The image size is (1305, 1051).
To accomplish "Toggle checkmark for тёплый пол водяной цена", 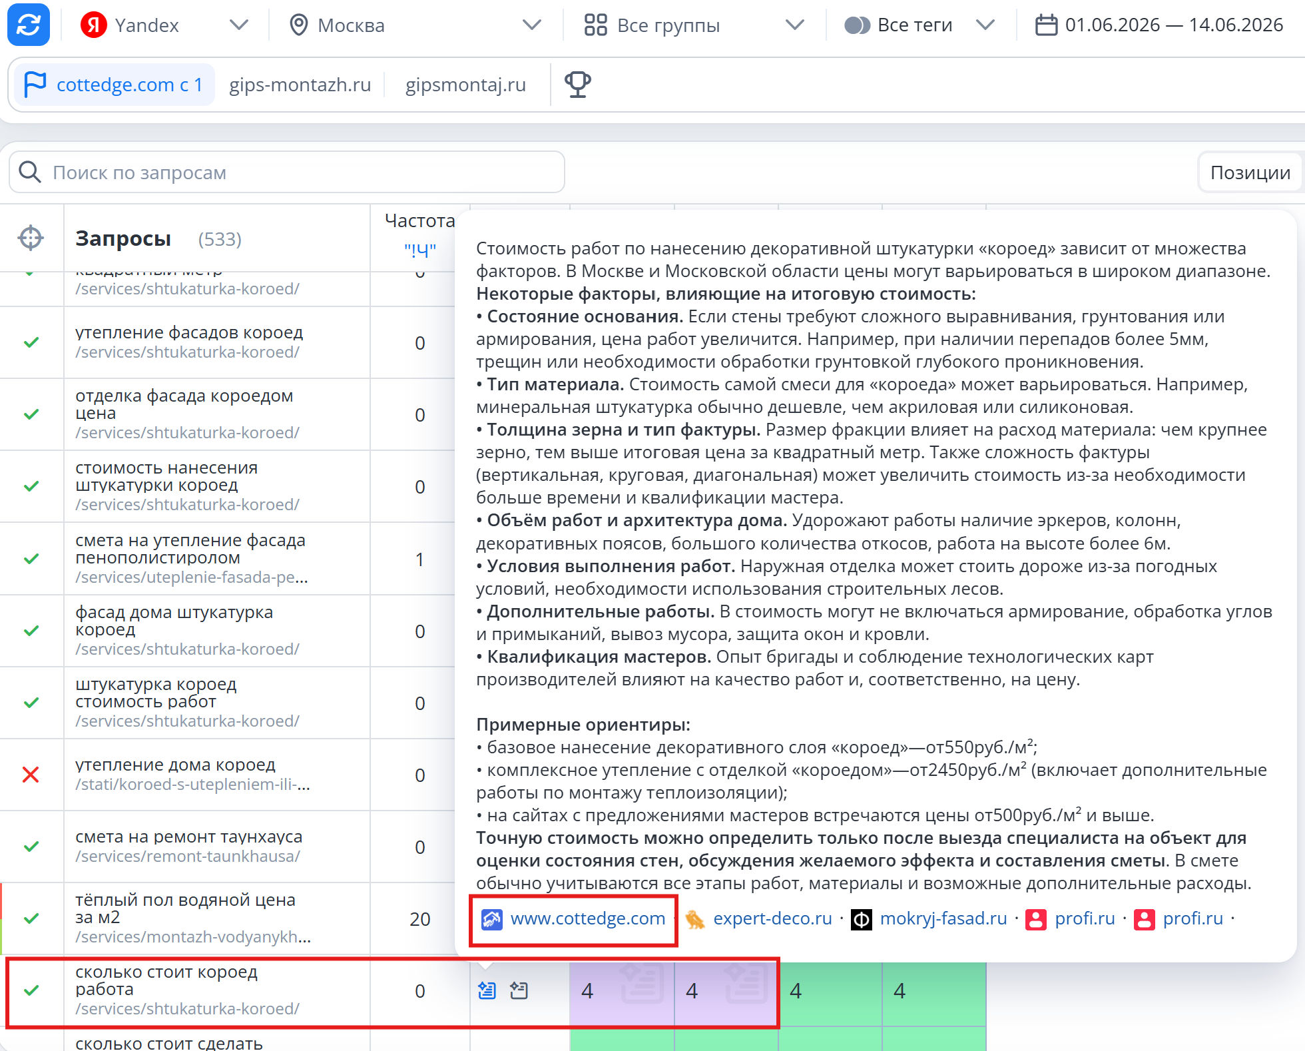I will tap(31, 918).
